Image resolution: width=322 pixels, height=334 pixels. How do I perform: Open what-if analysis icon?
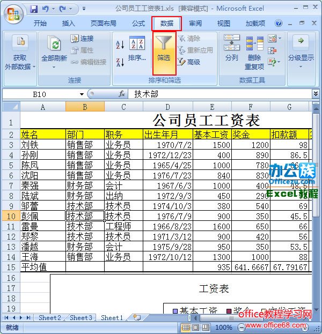tap(272, 62)
